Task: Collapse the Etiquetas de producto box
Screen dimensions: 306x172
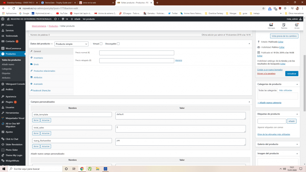Action: (x=297, y=114)
